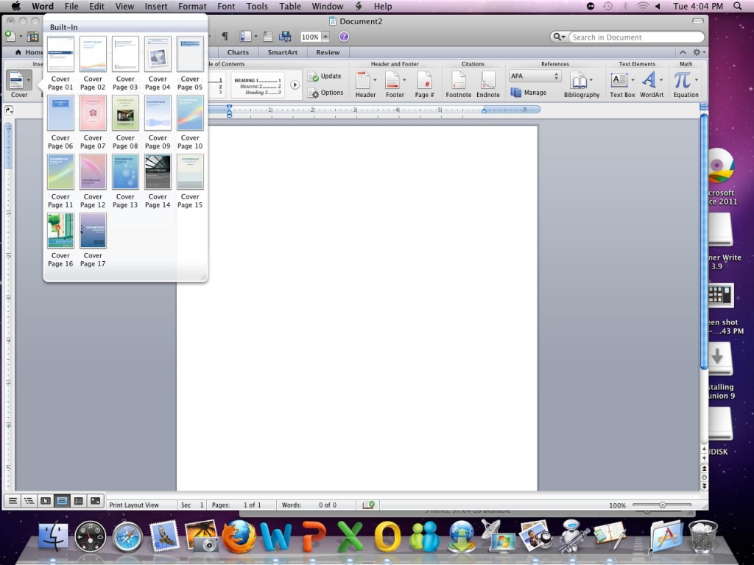This screenshot has height=565, width=754.
Task: Switch to Publishing Layout view button
Action: (45, 501)
